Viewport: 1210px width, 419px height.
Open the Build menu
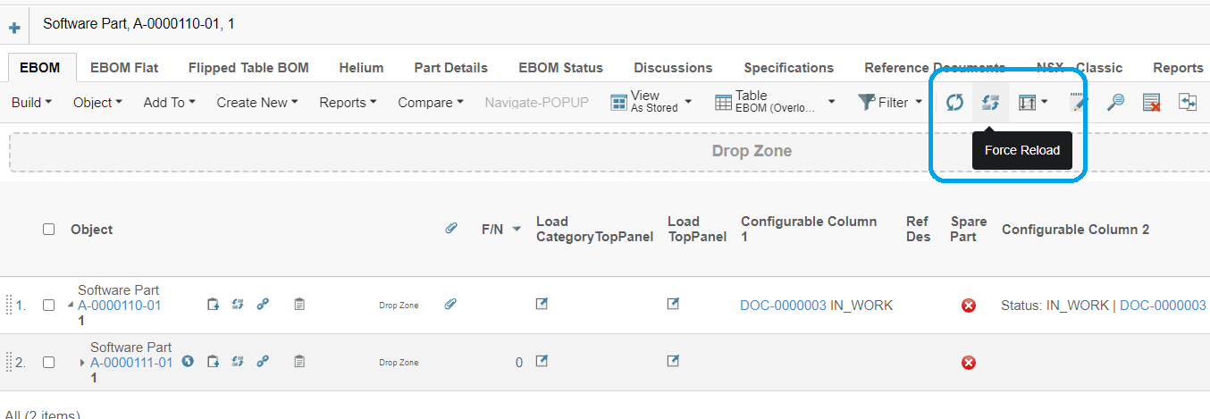pyautogui.click(x=31, y=103)
